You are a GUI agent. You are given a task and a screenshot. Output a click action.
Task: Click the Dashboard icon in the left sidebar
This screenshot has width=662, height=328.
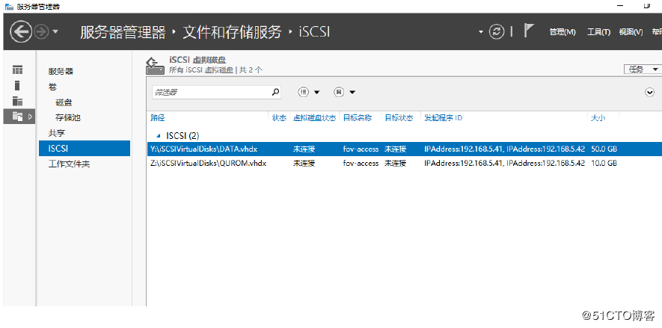point(17,70)
